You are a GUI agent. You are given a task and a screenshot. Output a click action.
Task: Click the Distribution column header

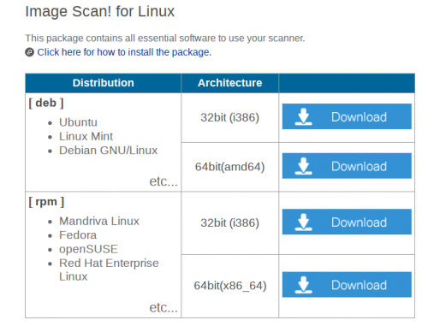[103, 83]
